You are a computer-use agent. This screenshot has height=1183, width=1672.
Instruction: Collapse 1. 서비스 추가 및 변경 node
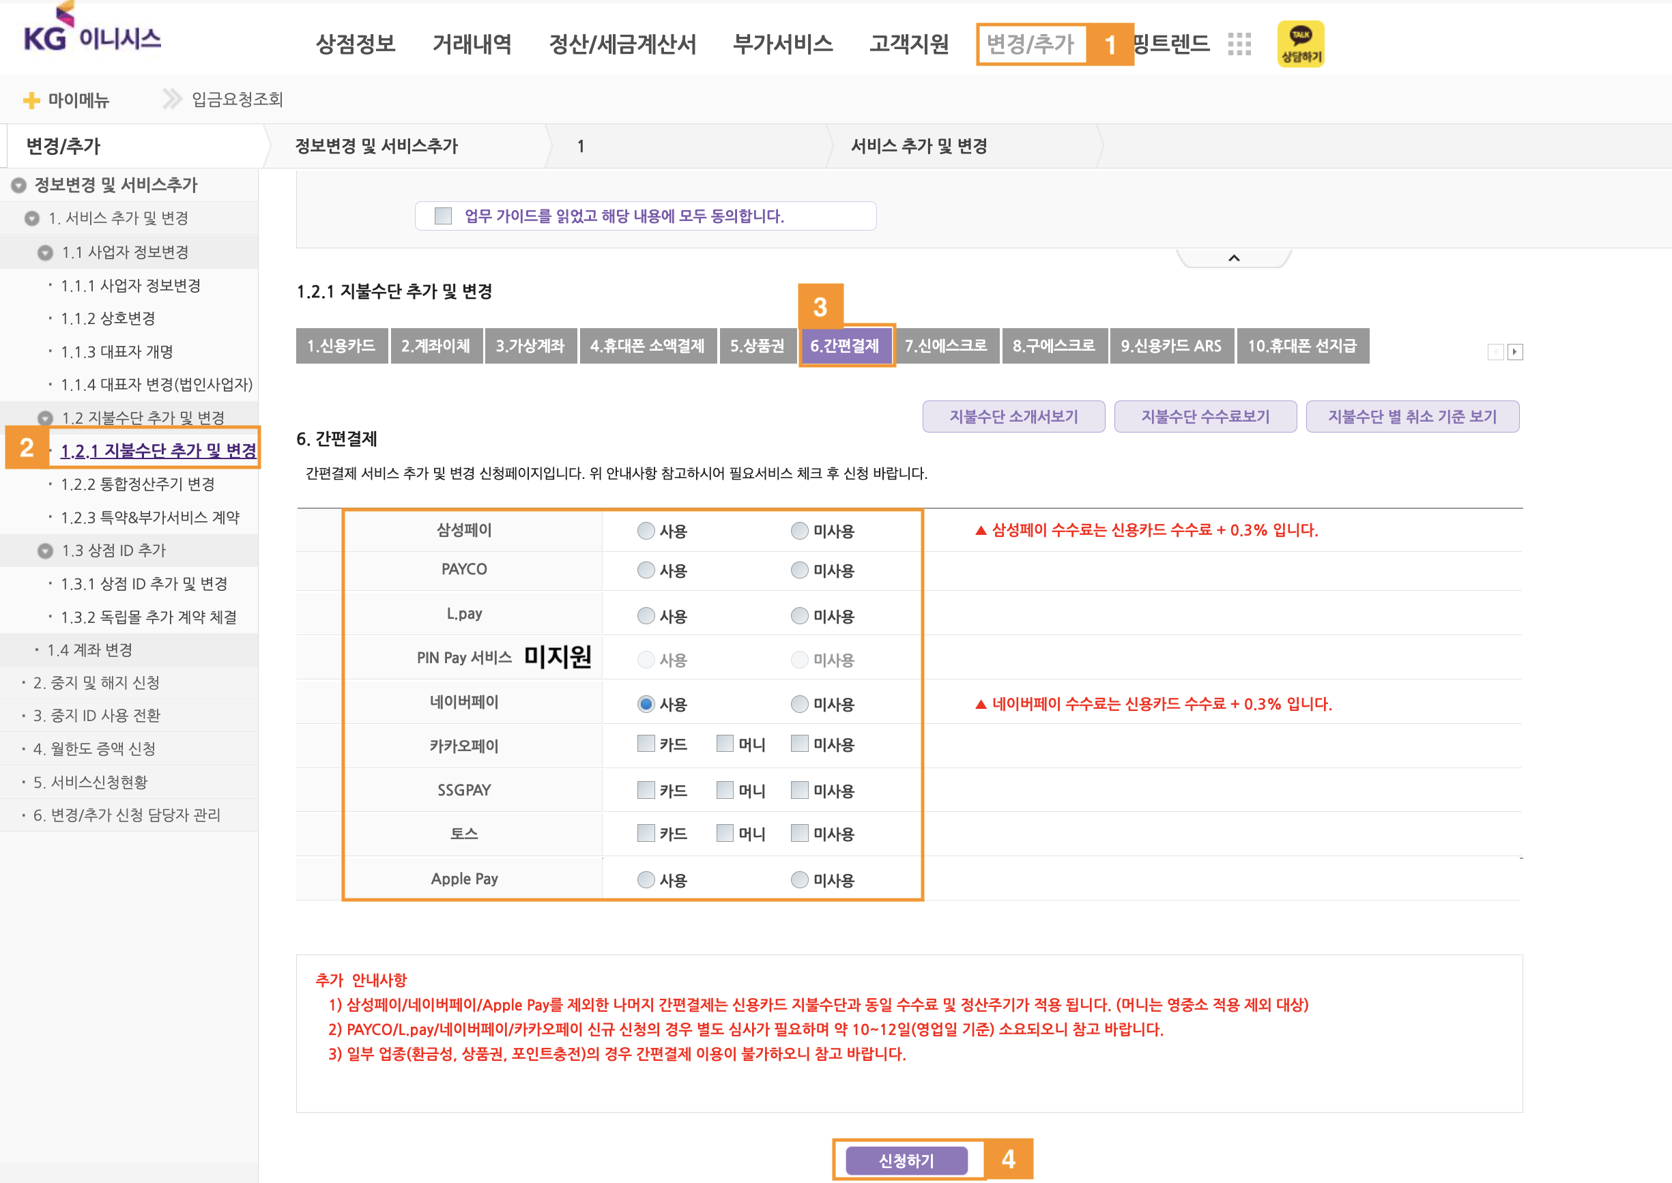[32, 218]
